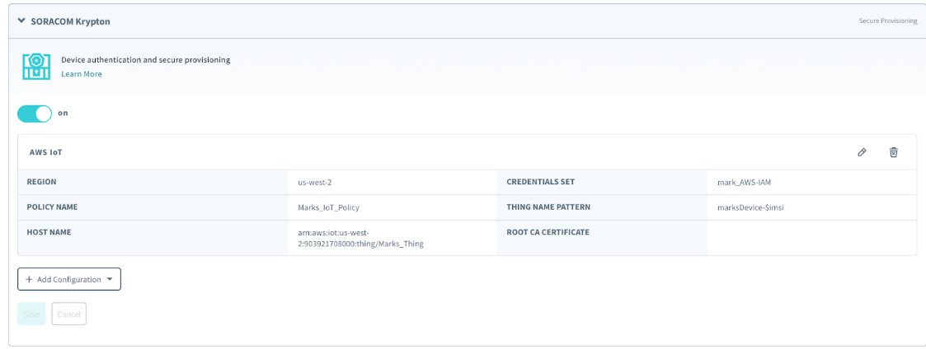Viewport: 926px width, 349px height.
Task: Click the CREDENTIALS SET label
Action: 540,182
